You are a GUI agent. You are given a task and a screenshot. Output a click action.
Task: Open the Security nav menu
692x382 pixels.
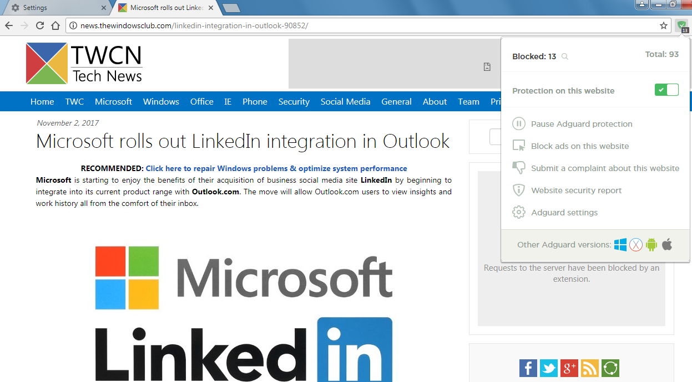click(x=294, y=101)
